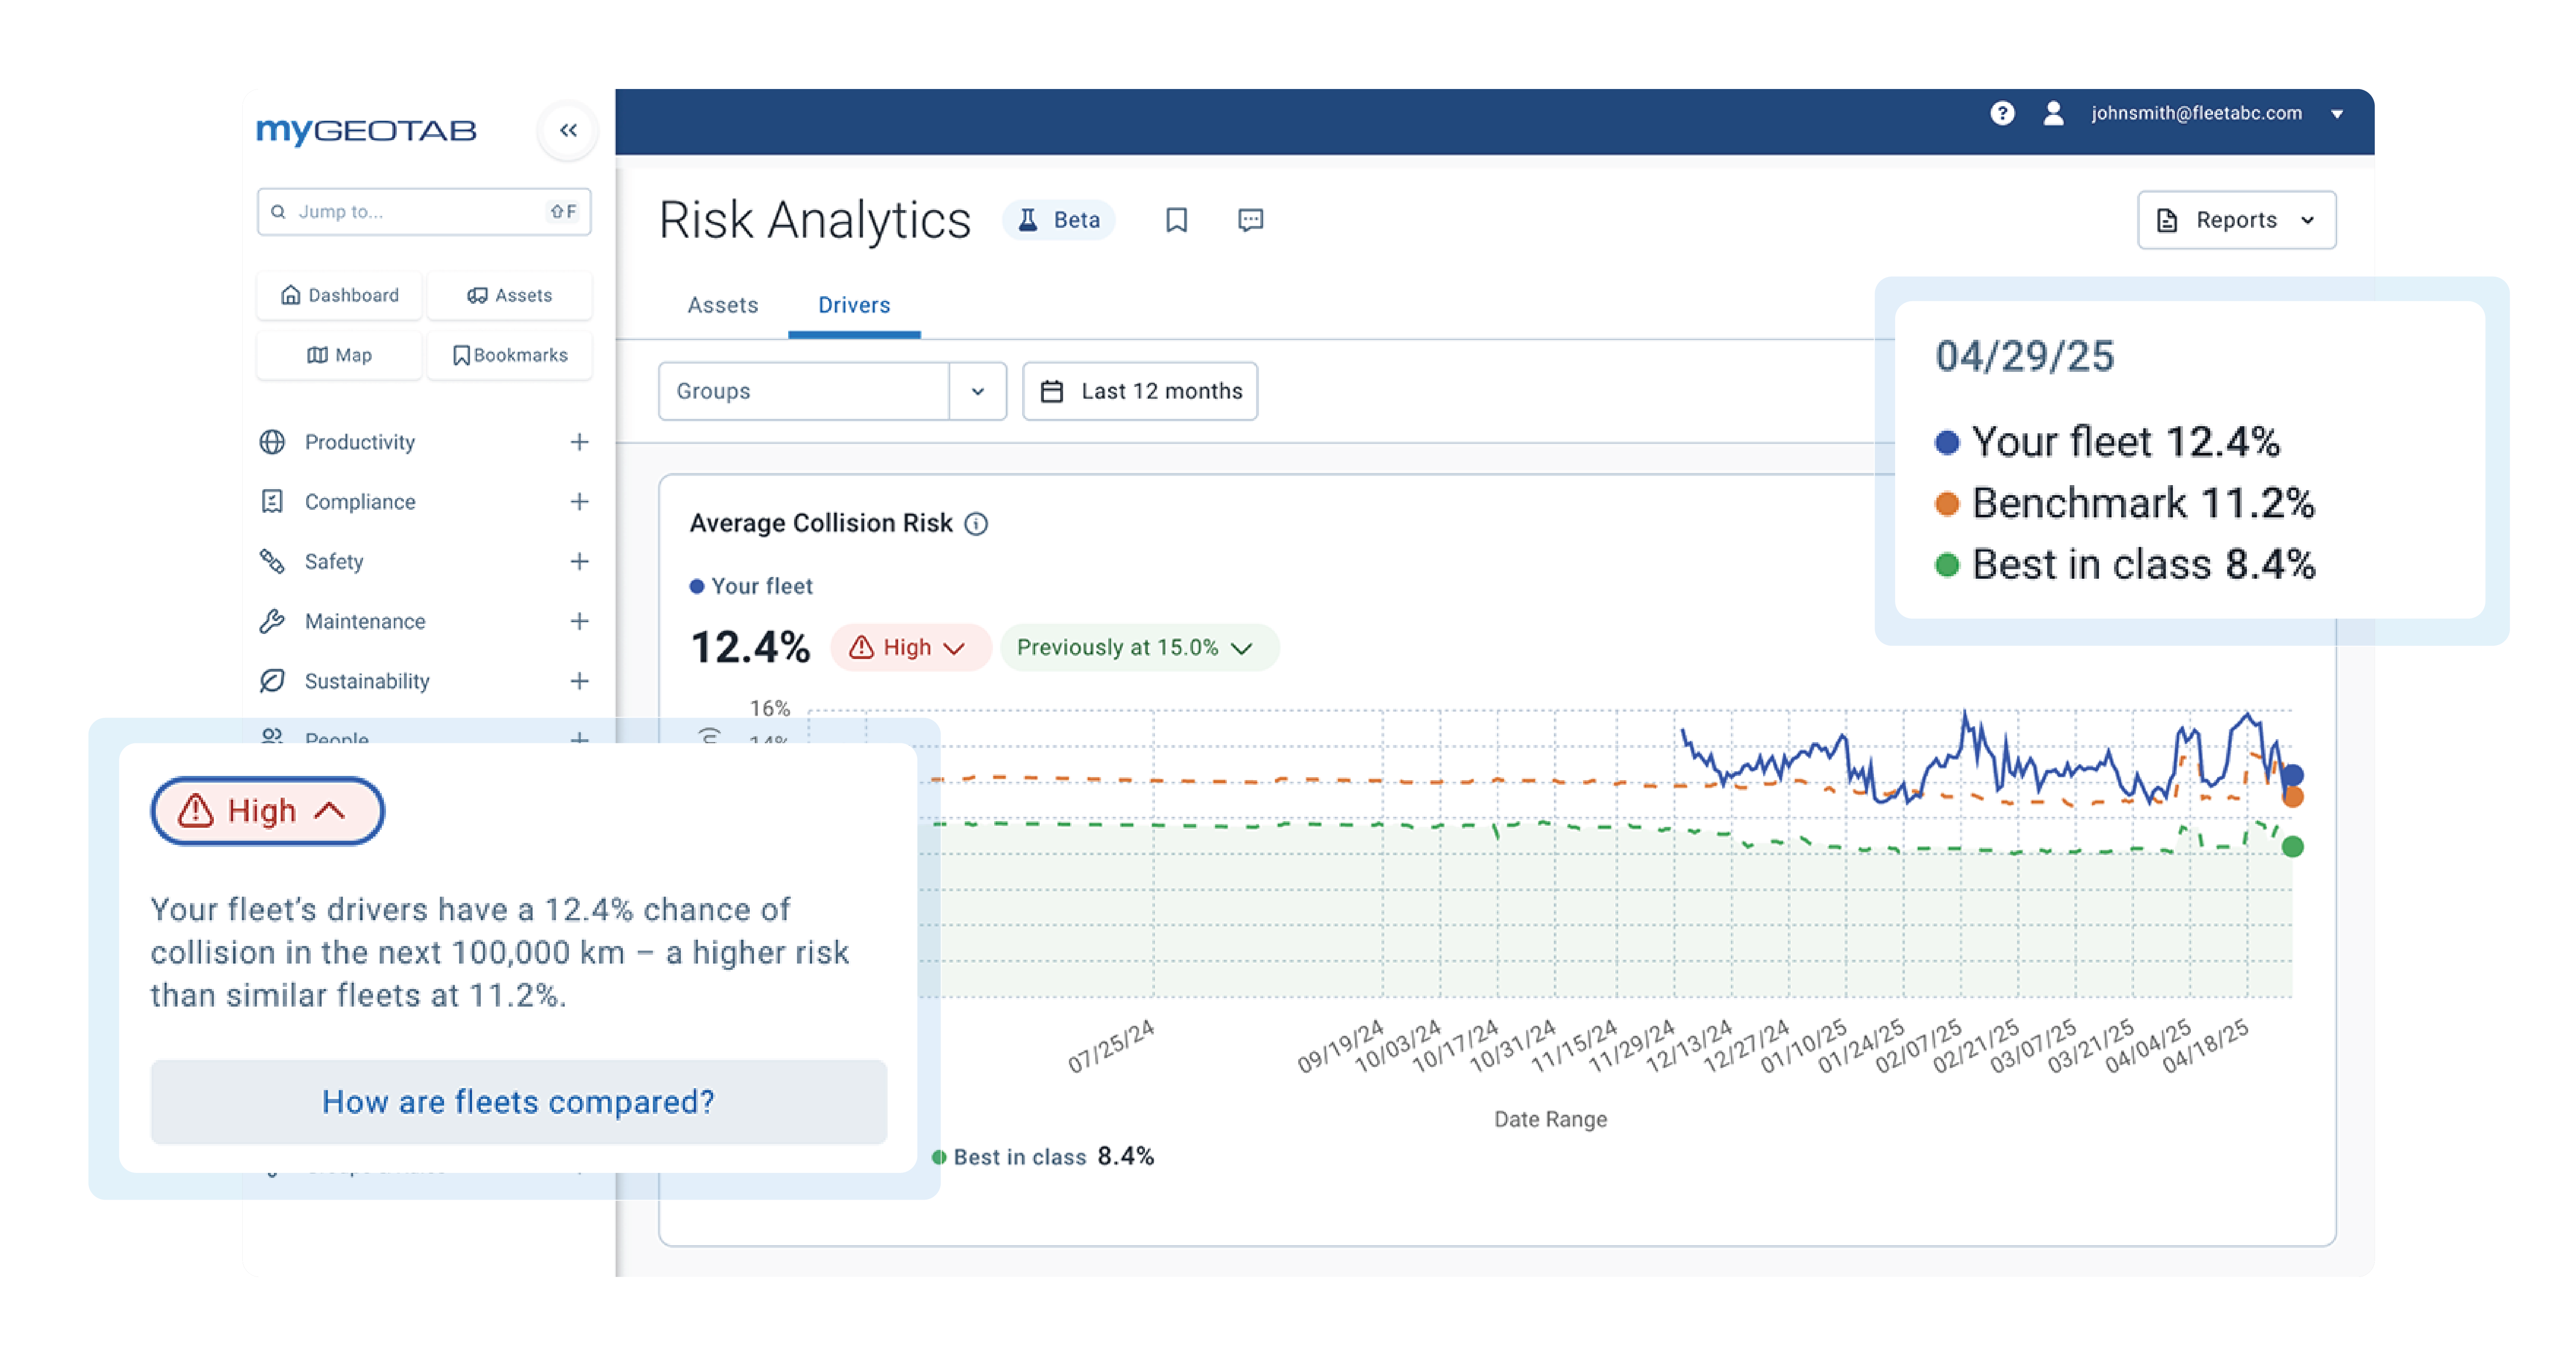The image size is (2576, 1358).
Task: Open the Last 12 months date picker
Action: click(1140, 391)
